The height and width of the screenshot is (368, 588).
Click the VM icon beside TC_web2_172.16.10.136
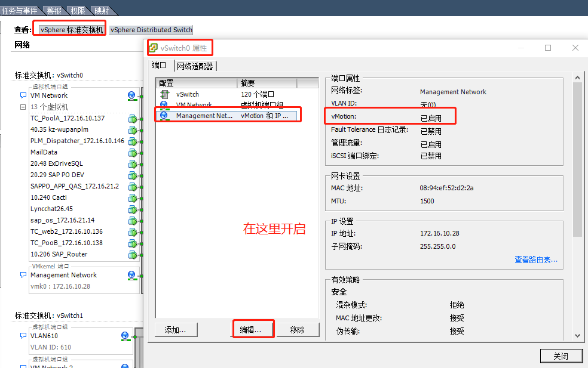[x=133, y=232]
